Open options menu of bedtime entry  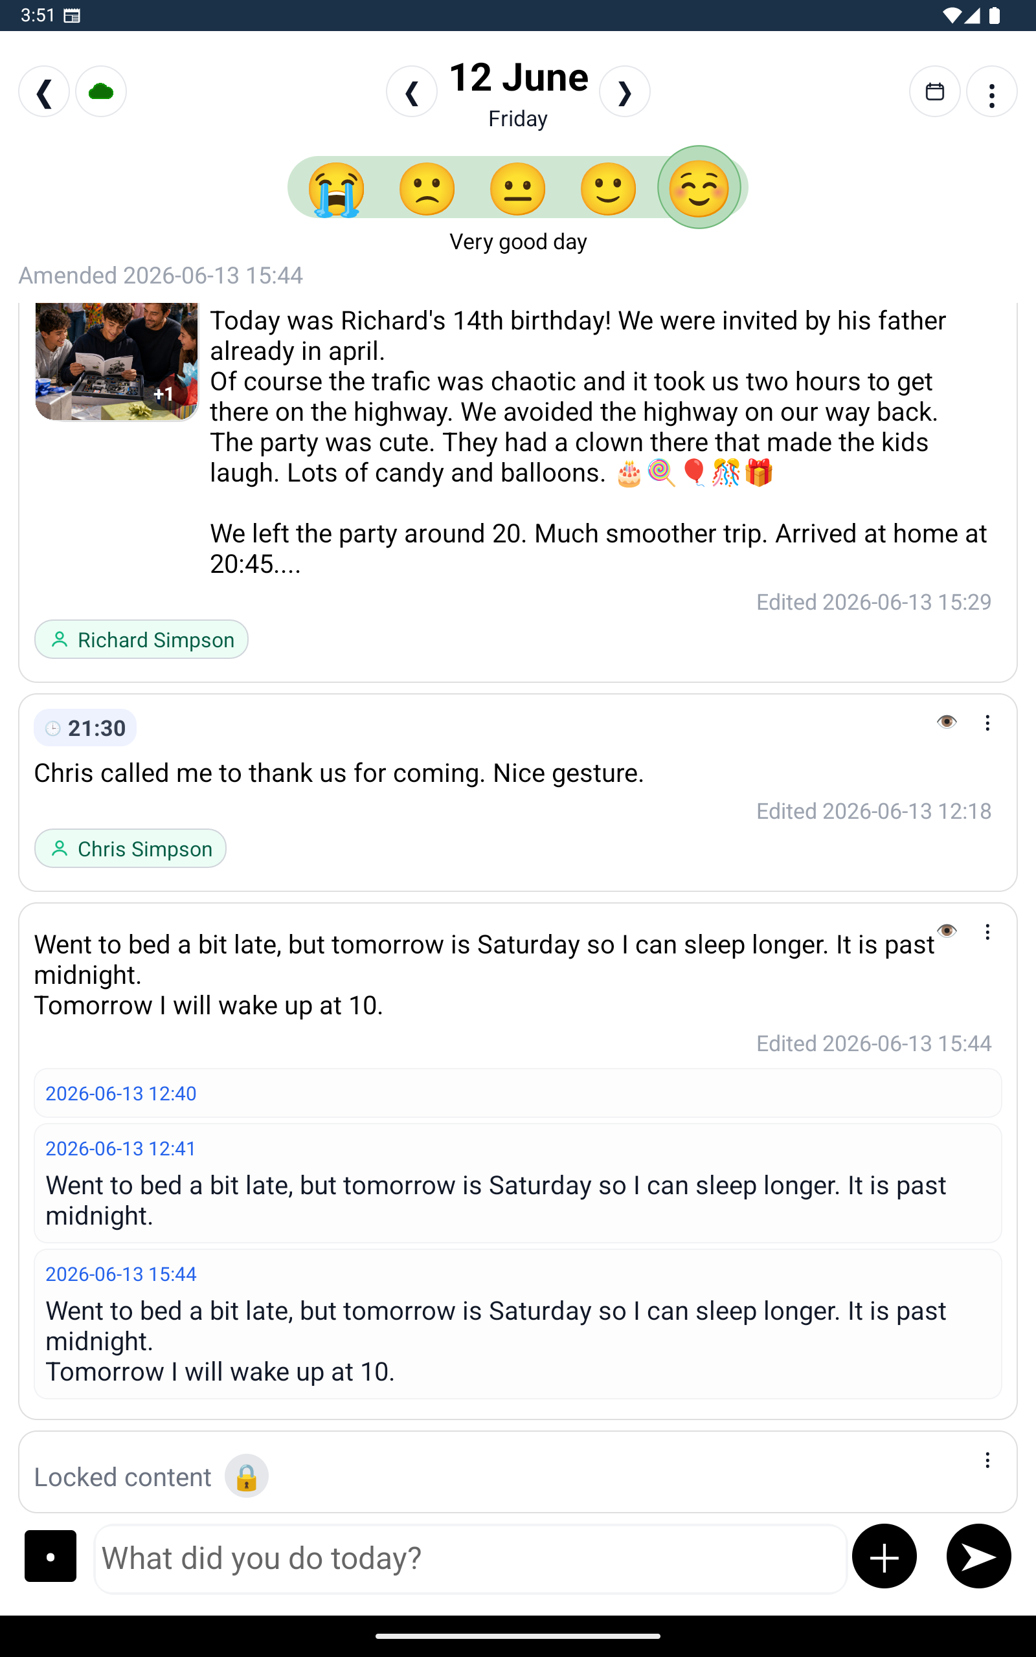click(987, 932)
